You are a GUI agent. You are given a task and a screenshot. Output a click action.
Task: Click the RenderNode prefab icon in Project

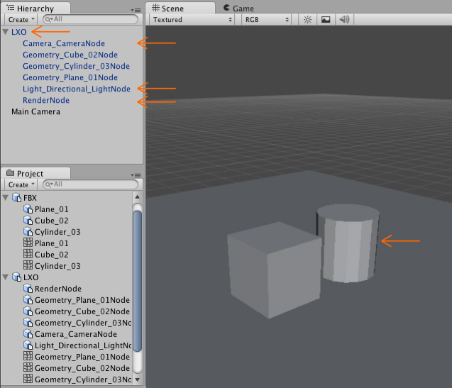[28, 289]
